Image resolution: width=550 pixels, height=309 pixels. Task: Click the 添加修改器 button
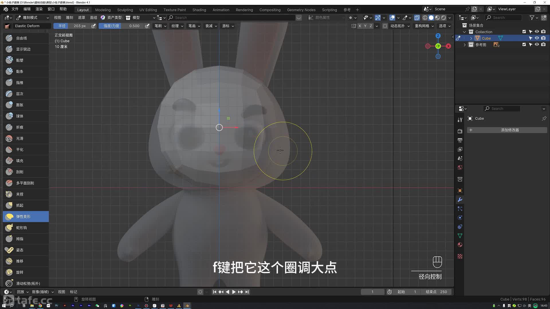click(x=507, y=130)
